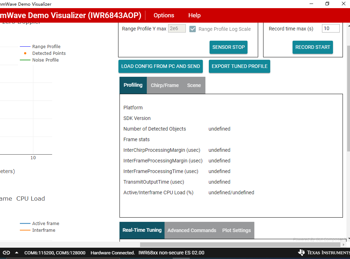Click the Active/Interframe CPU Load (%) label
Screen dimensions: 350x259
click(x=159, y=192)
